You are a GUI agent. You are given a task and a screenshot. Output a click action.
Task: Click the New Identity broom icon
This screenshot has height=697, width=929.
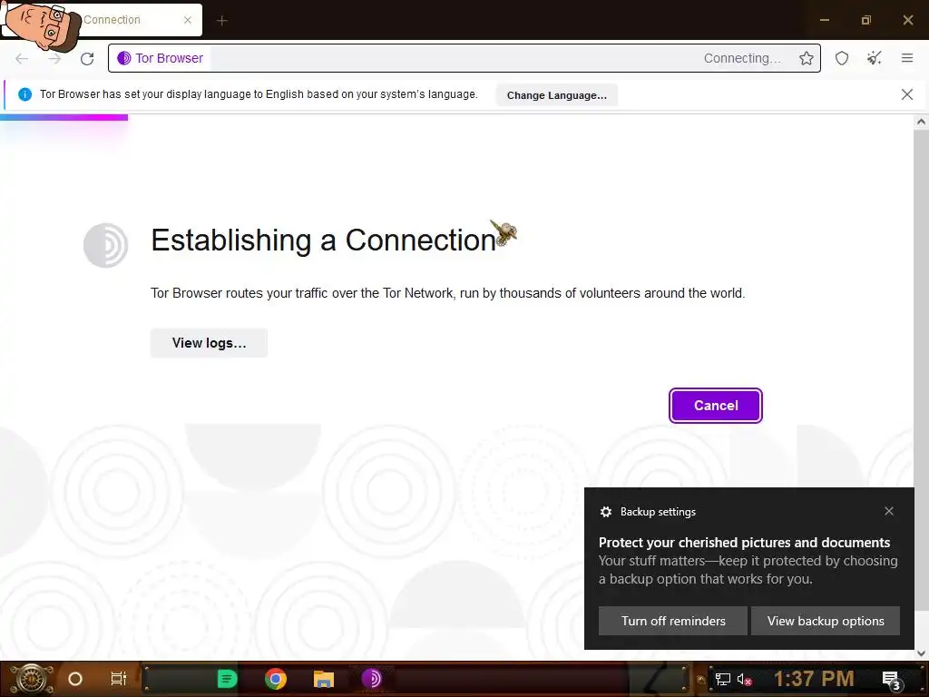pos(874,58)
